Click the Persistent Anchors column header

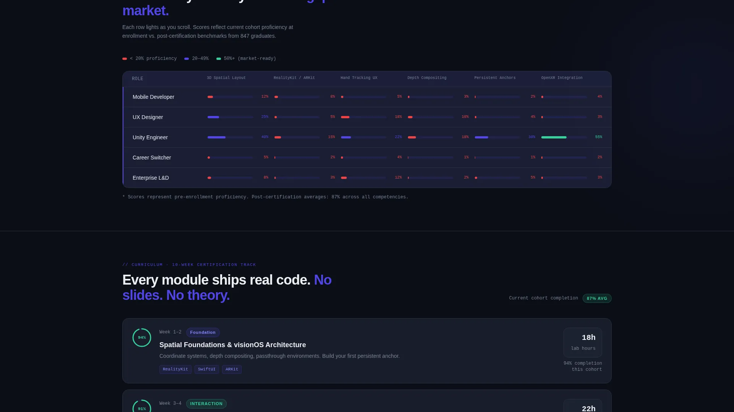click(x=495, y=78)
